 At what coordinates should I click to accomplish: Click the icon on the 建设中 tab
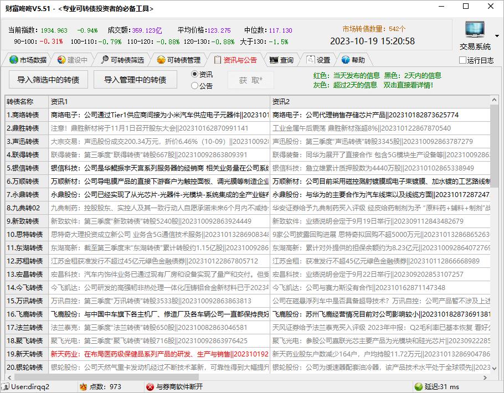point(61,60)
